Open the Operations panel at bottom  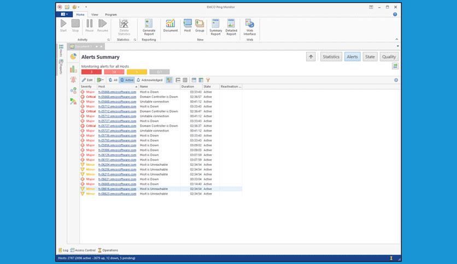click(108, 250)
